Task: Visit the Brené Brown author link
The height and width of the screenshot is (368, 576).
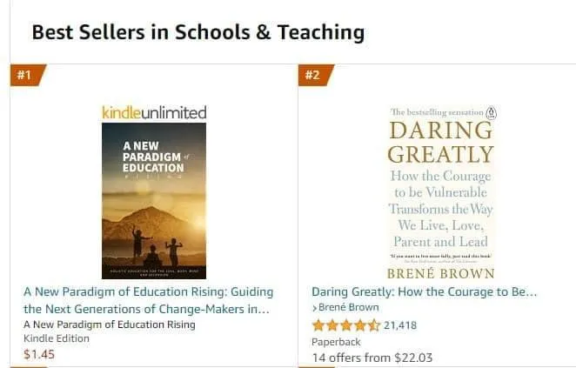Action: click(348, 307)
